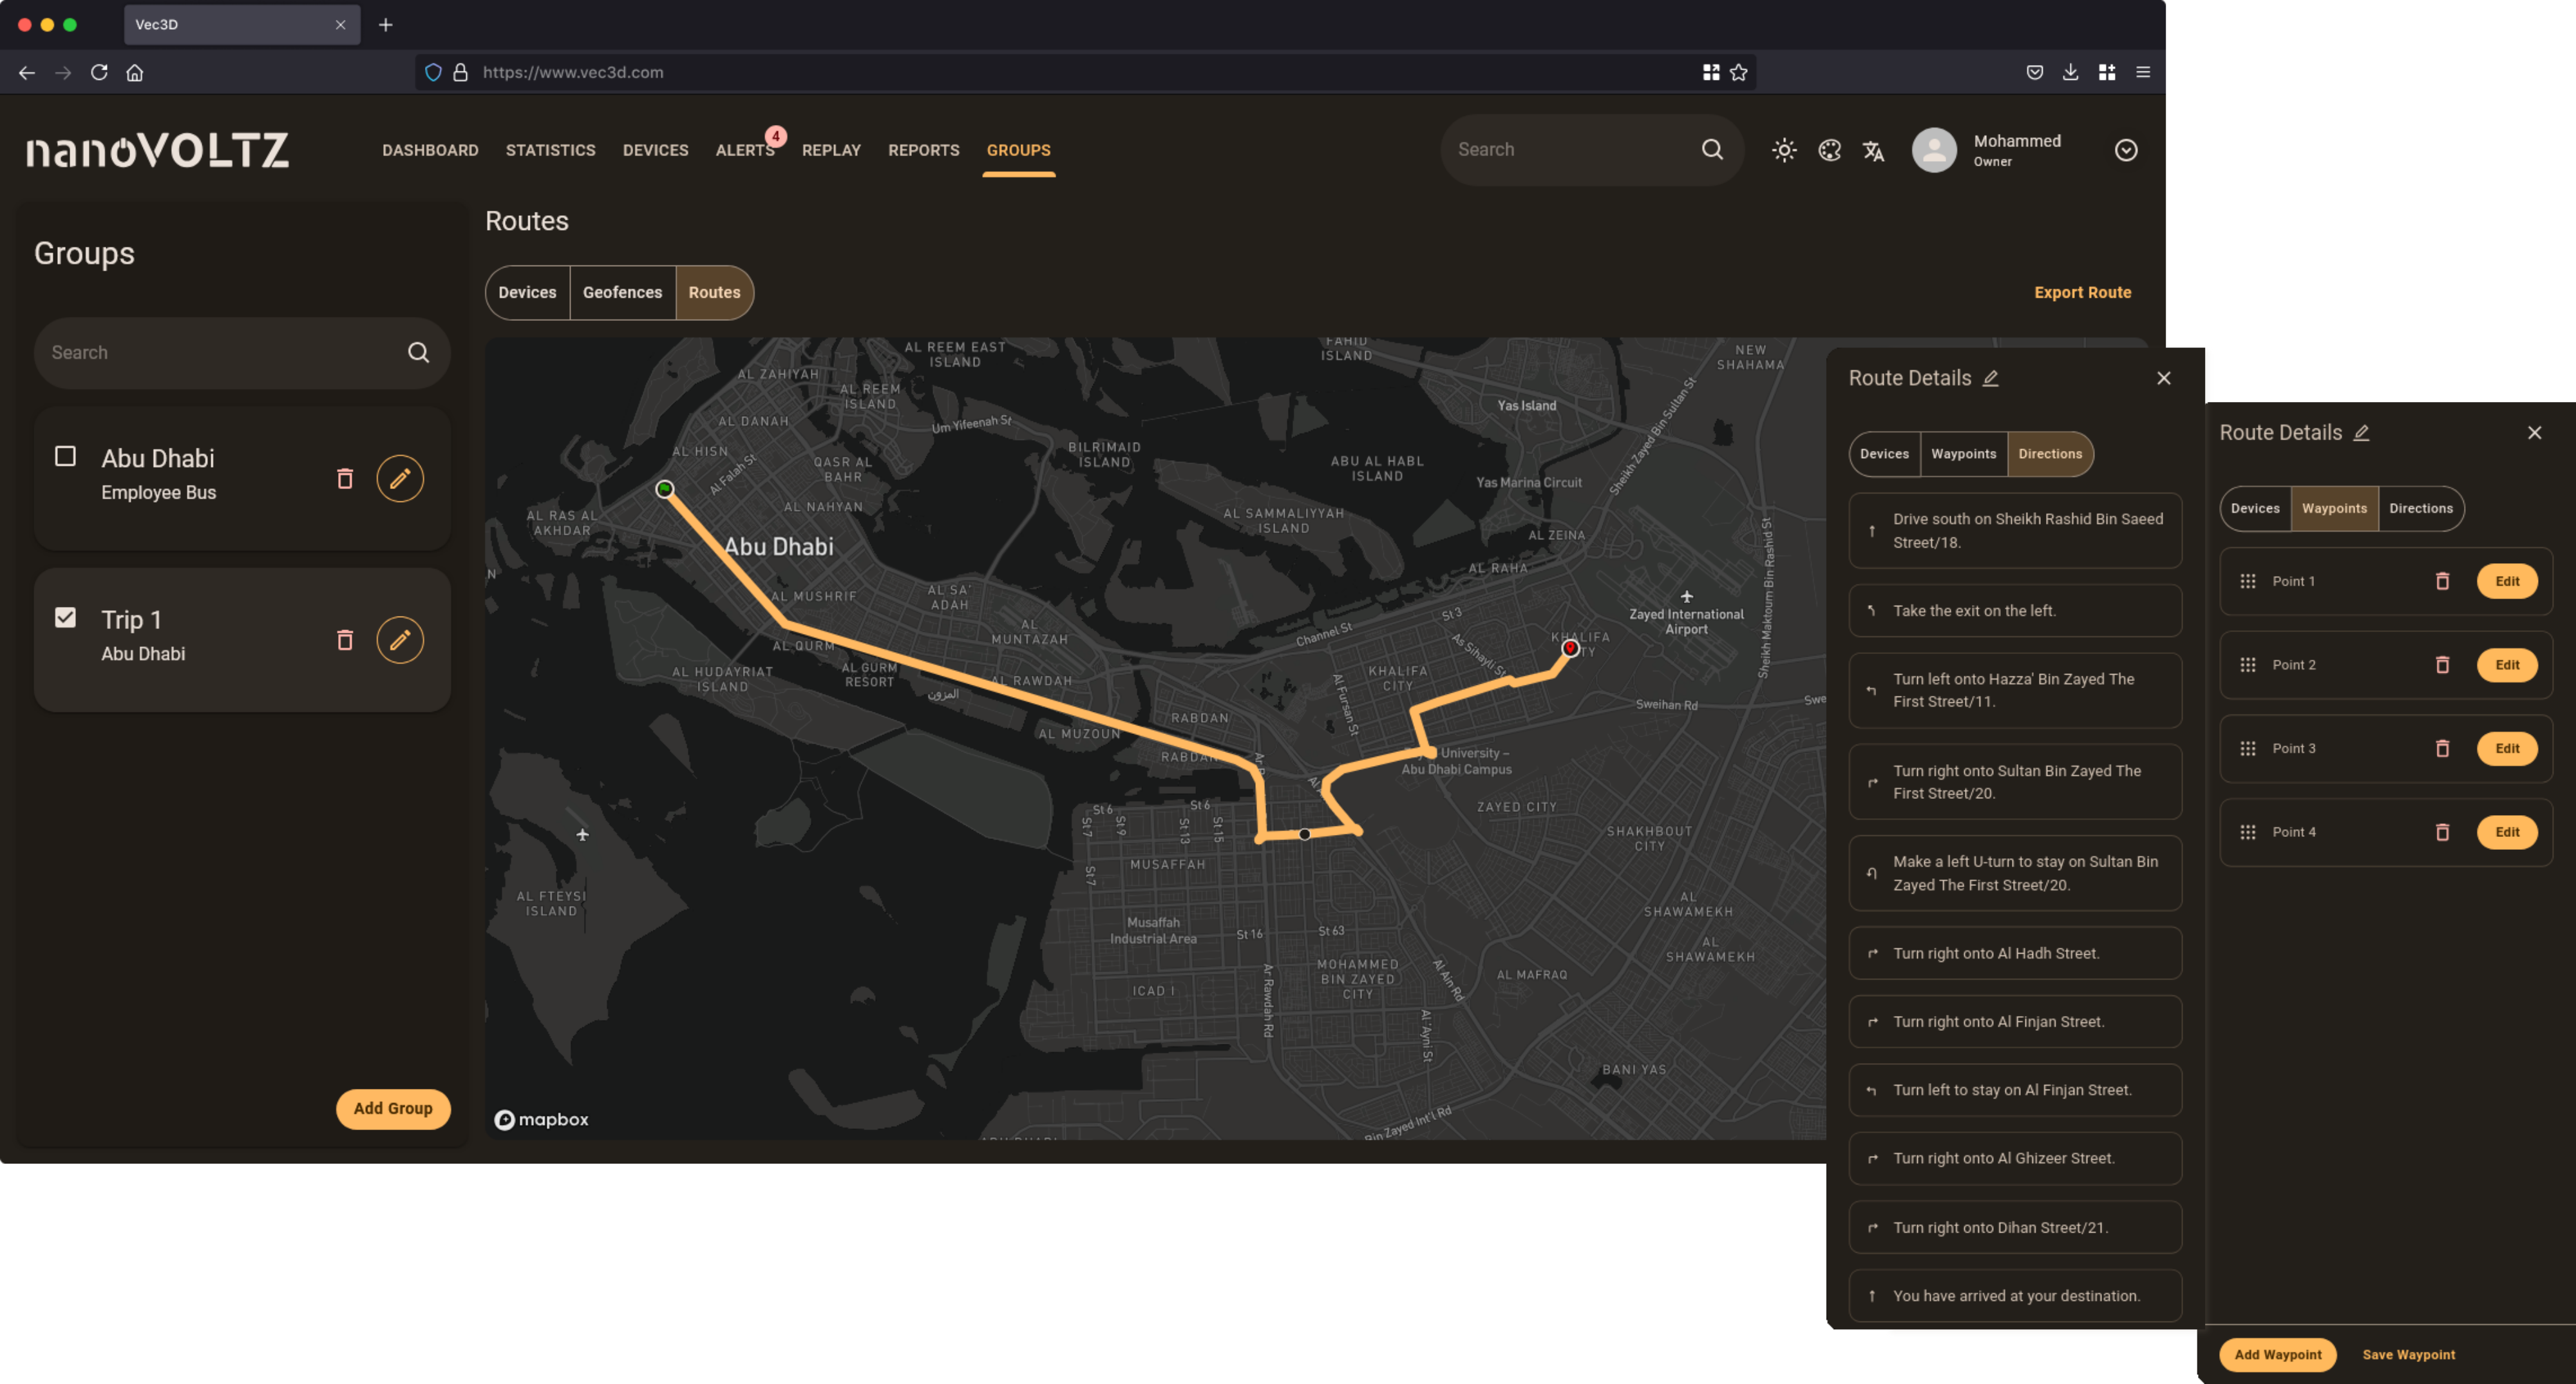Click the red route destination marker
2576x1384 pixels.
[1570, 648]
